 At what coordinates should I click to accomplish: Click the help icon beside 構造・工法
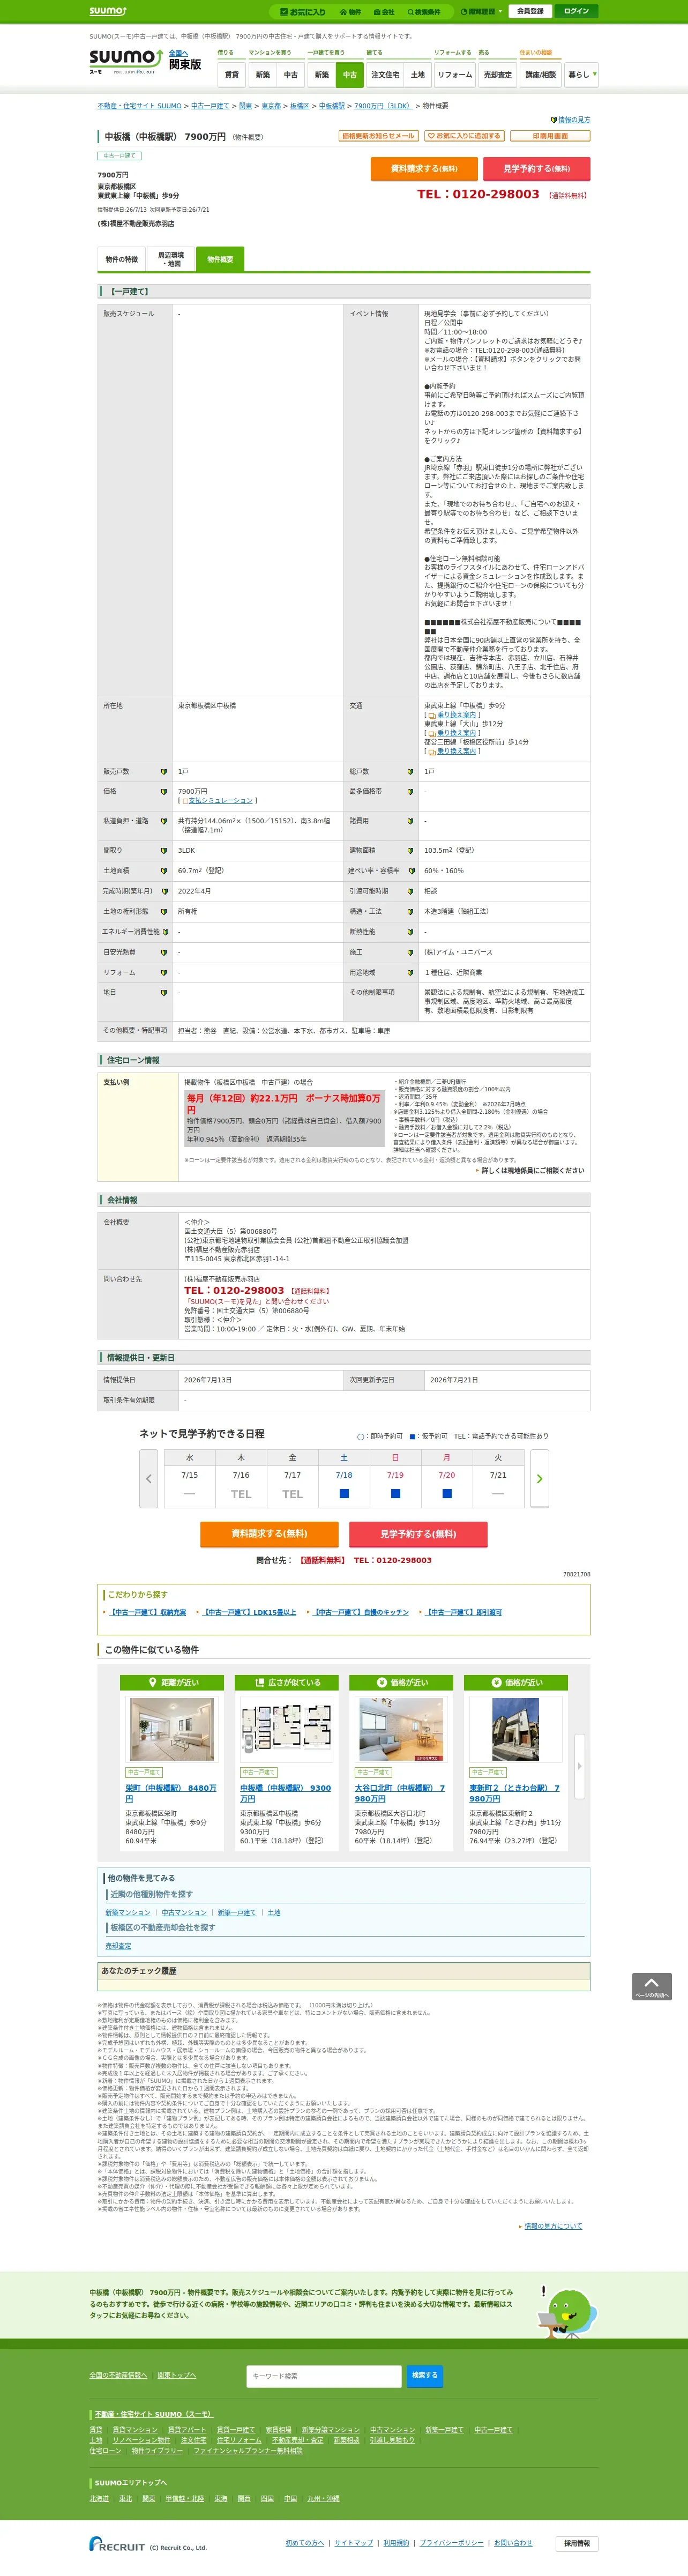410,912
